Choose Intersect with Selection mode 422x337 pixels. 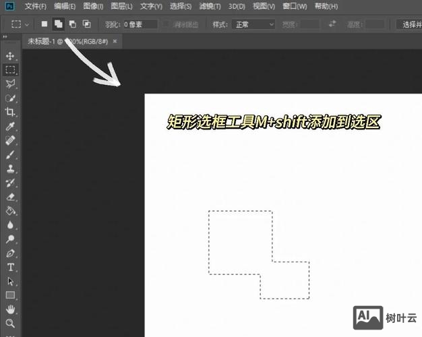(x=87, y=24)
